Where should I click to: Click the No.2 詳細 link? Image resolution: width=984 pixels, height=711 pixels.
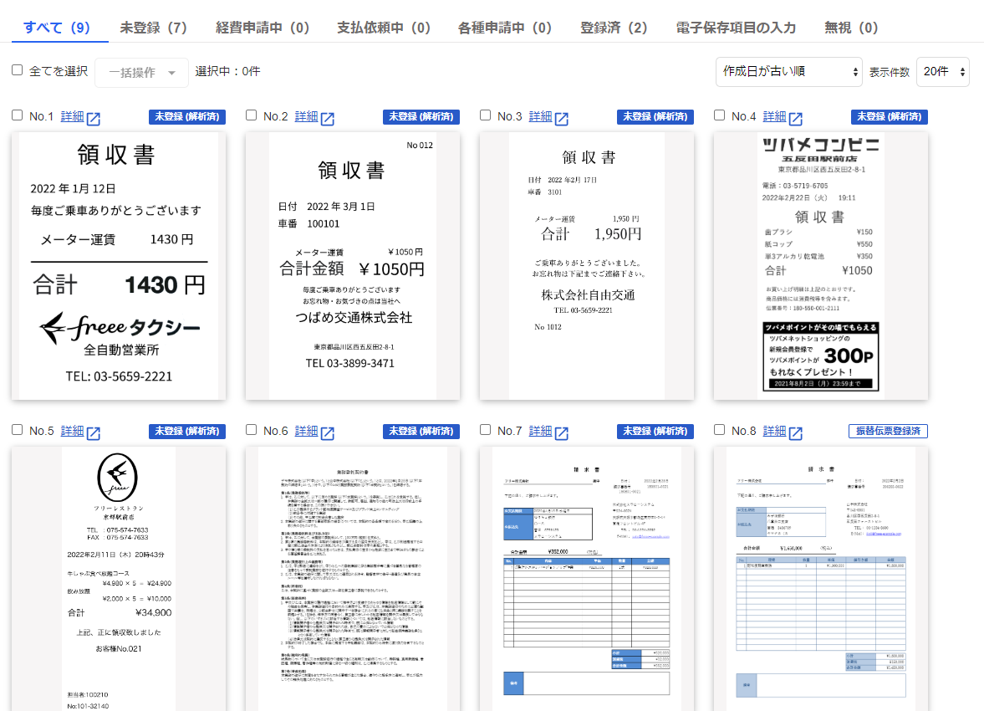click(x=306, y=117)
